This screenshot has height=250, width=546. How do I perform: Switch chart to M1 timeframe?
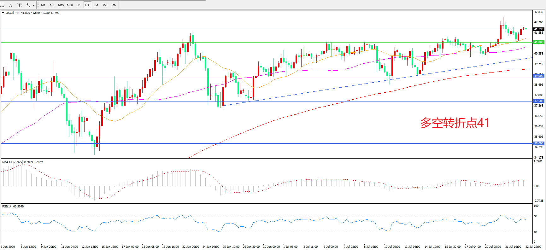[43, 5]
